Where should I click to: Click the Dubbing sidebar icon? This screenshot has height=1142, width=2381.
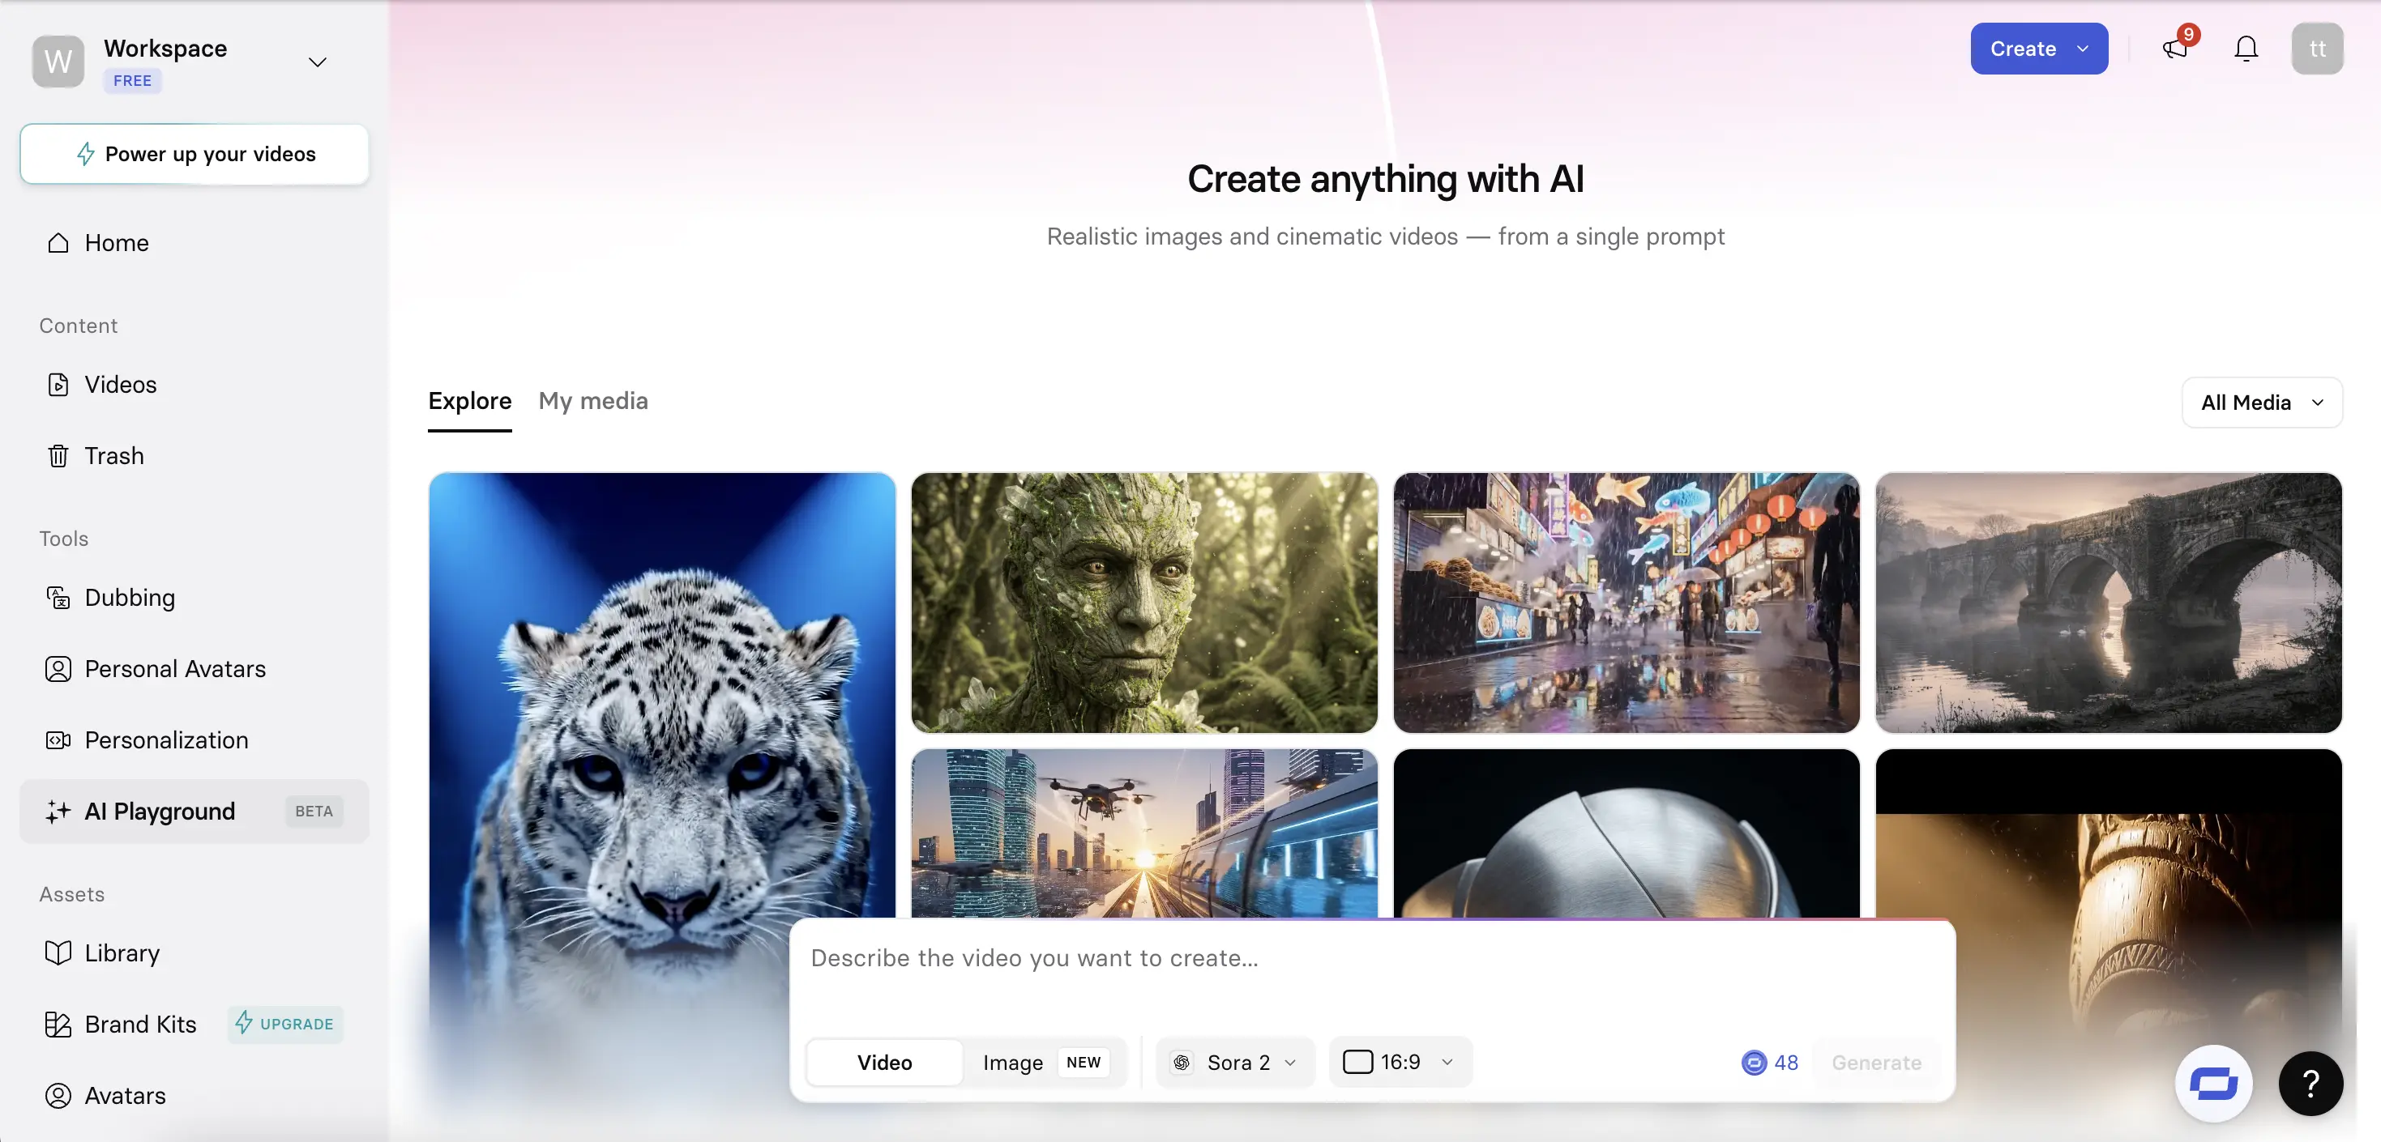[58, 598]
